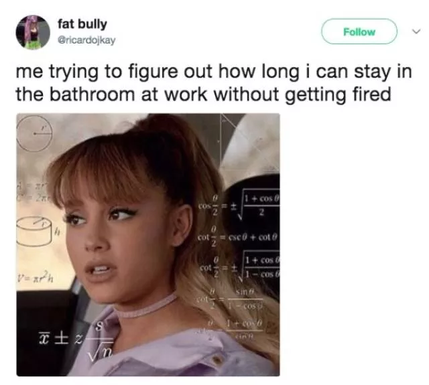This screenshot has height=385, width=429.
Task: Click the 1 + cos θ over 2 radical
Action: [x=259, y=206]
